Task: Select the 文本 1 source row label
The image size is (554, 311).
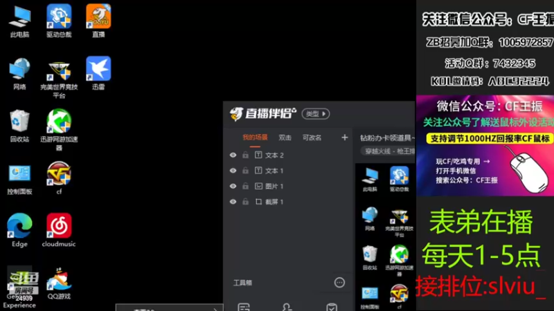Action: (274, 171)
